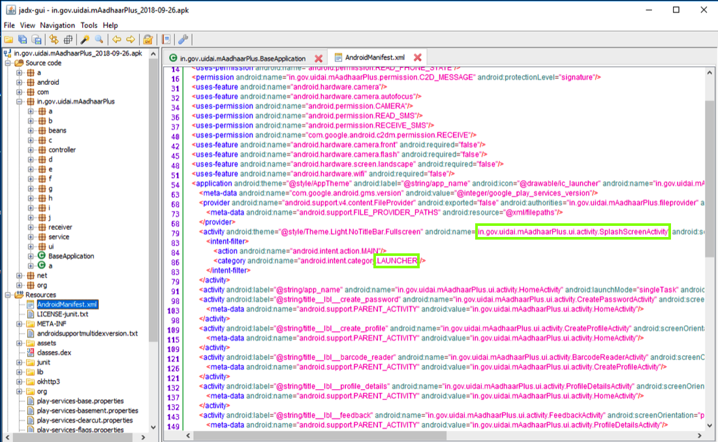Click the Sync with editor arrows icon
This screenshot has height=442, width=718.
click(x=54, y=40)
